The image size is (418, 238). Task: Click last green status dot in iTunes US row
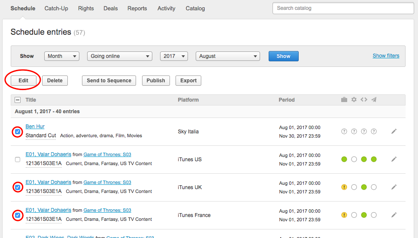(x=374, y=160)
